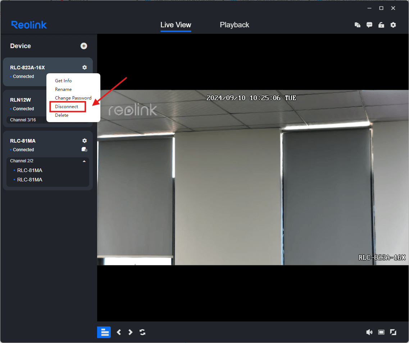
Task: Mute the live view audio
Action: tap(369, 332)
